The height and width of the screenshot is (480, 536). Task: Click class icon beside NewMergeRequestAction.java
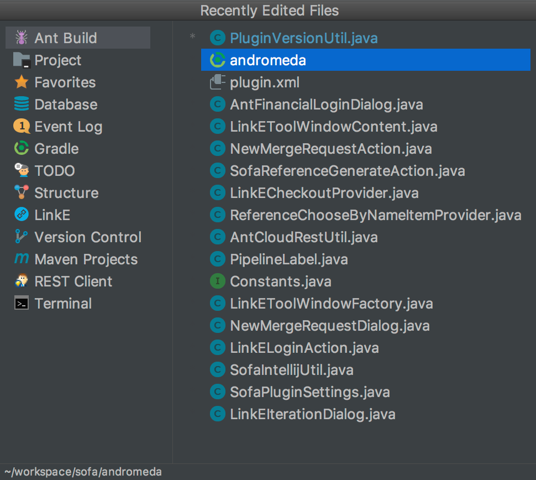(217, 149)
